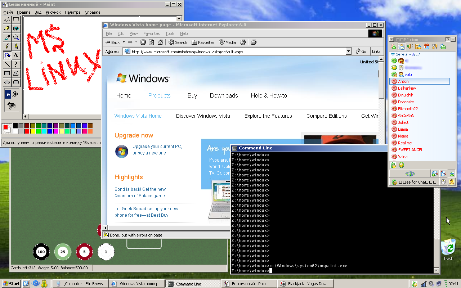Pick the Polygon tool in Paint

click(x=16, y=73)
